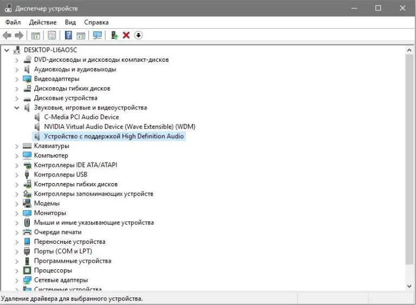Viewport: 416px width, 305px height.
Task: Click the Forward arrow toolbar icon
Action: pos(19,35)
